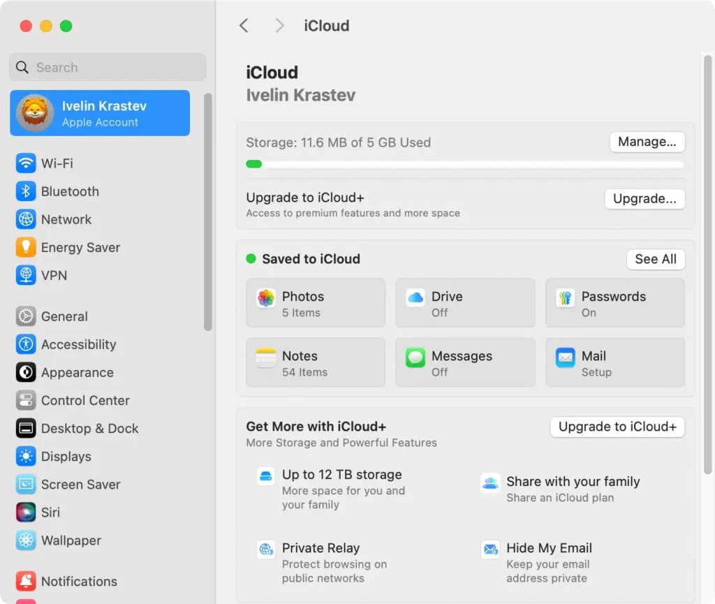Viewport: 715px width, 604px height.
Task: Click the Accessibility sidebar icon
Action: [26, 344]
